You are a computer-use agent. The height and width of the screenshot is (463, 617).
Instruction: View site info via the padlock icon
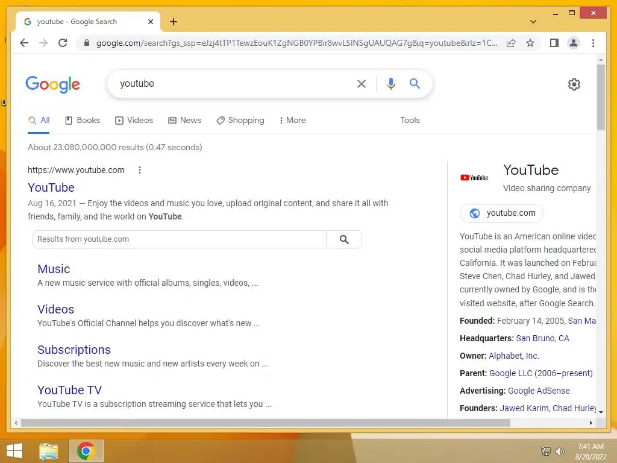click(87, 43)
